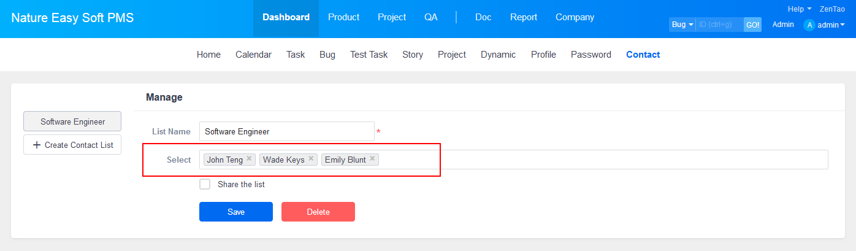Click the GO! search button
This screenshot has height=251, width=856.
(752, 25)
